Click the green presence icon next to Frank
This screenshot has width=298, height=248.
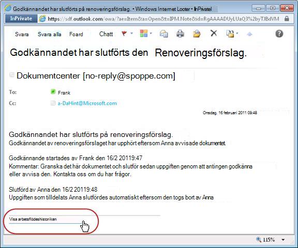(x=53, y=91)
